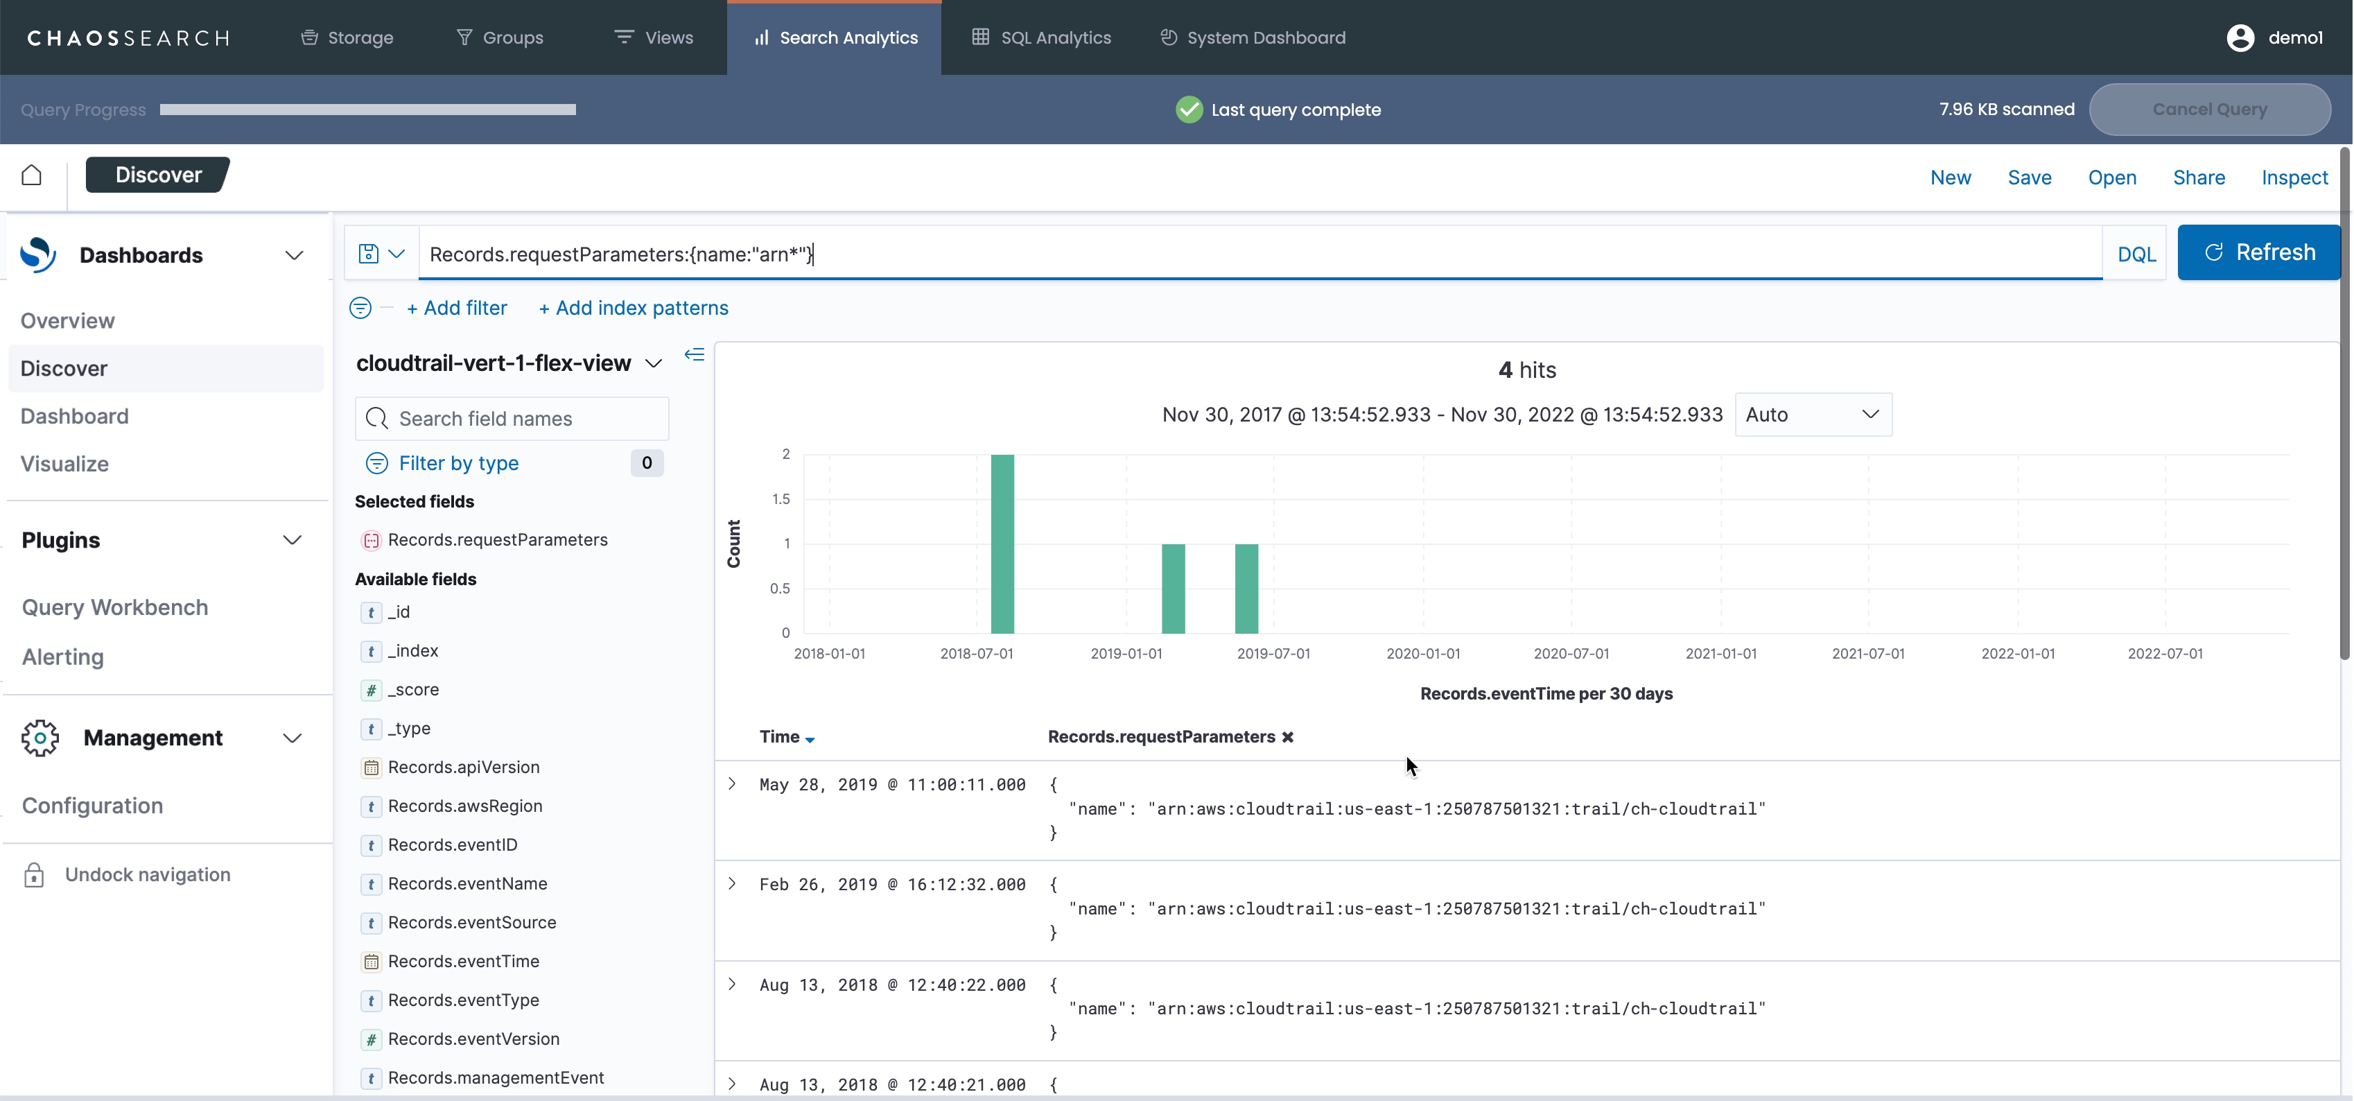
Task: Click the Management gear icon
Action: click(40, 737)
